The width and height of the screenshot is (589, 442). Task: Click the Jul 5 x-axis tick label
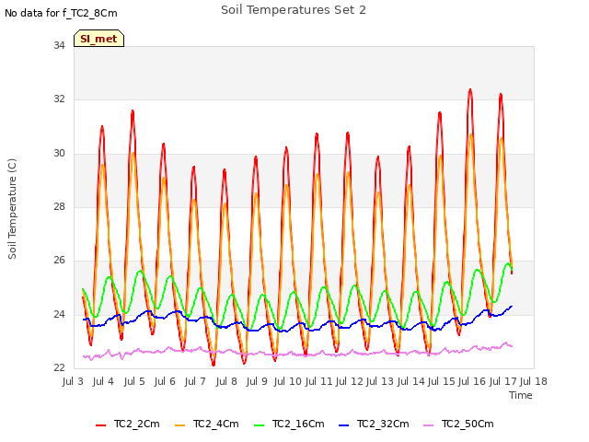(134, 381)
